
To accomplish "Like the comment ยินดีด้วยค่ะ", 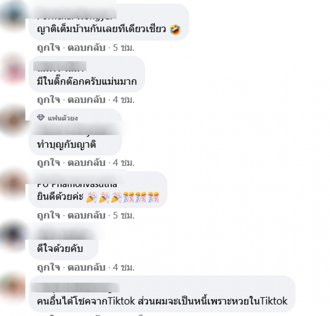I will pos(49,216).
